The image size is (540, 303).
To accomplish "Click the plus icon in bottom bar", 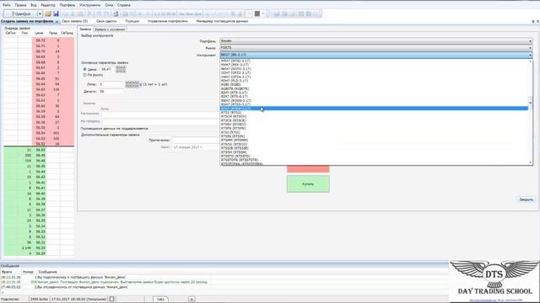I will point(192,300).
